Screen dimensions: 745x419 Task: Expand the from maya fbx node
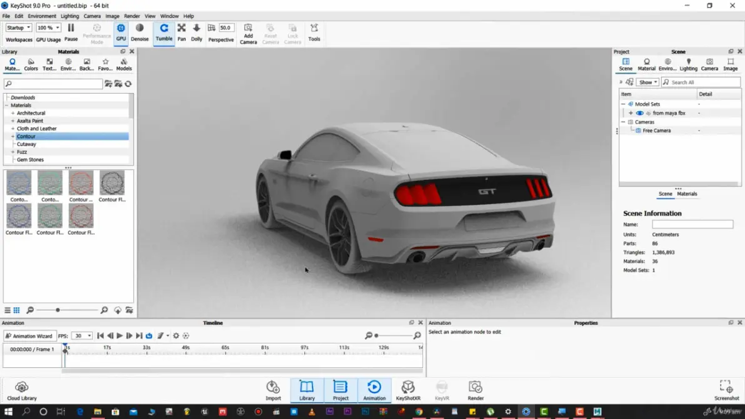[x=631, y=113]
